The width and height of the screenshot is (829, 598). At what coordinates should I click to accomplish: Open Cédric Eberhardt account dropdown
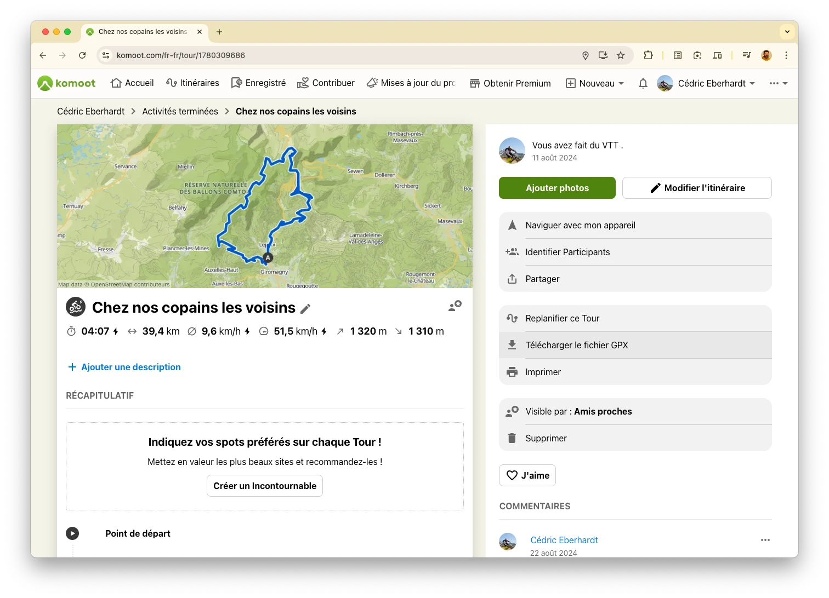point(707,83)
